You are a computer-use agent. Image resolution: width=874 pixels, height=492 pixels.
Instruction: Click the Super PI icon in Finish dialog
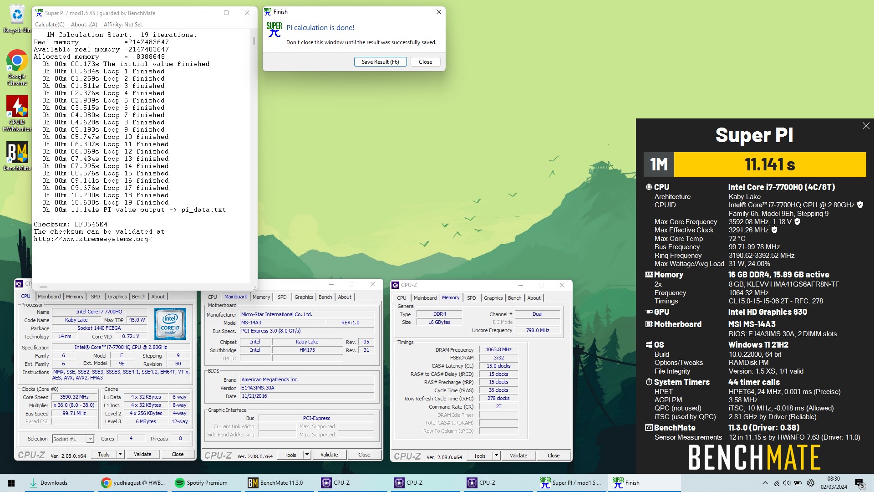[274, 30]
